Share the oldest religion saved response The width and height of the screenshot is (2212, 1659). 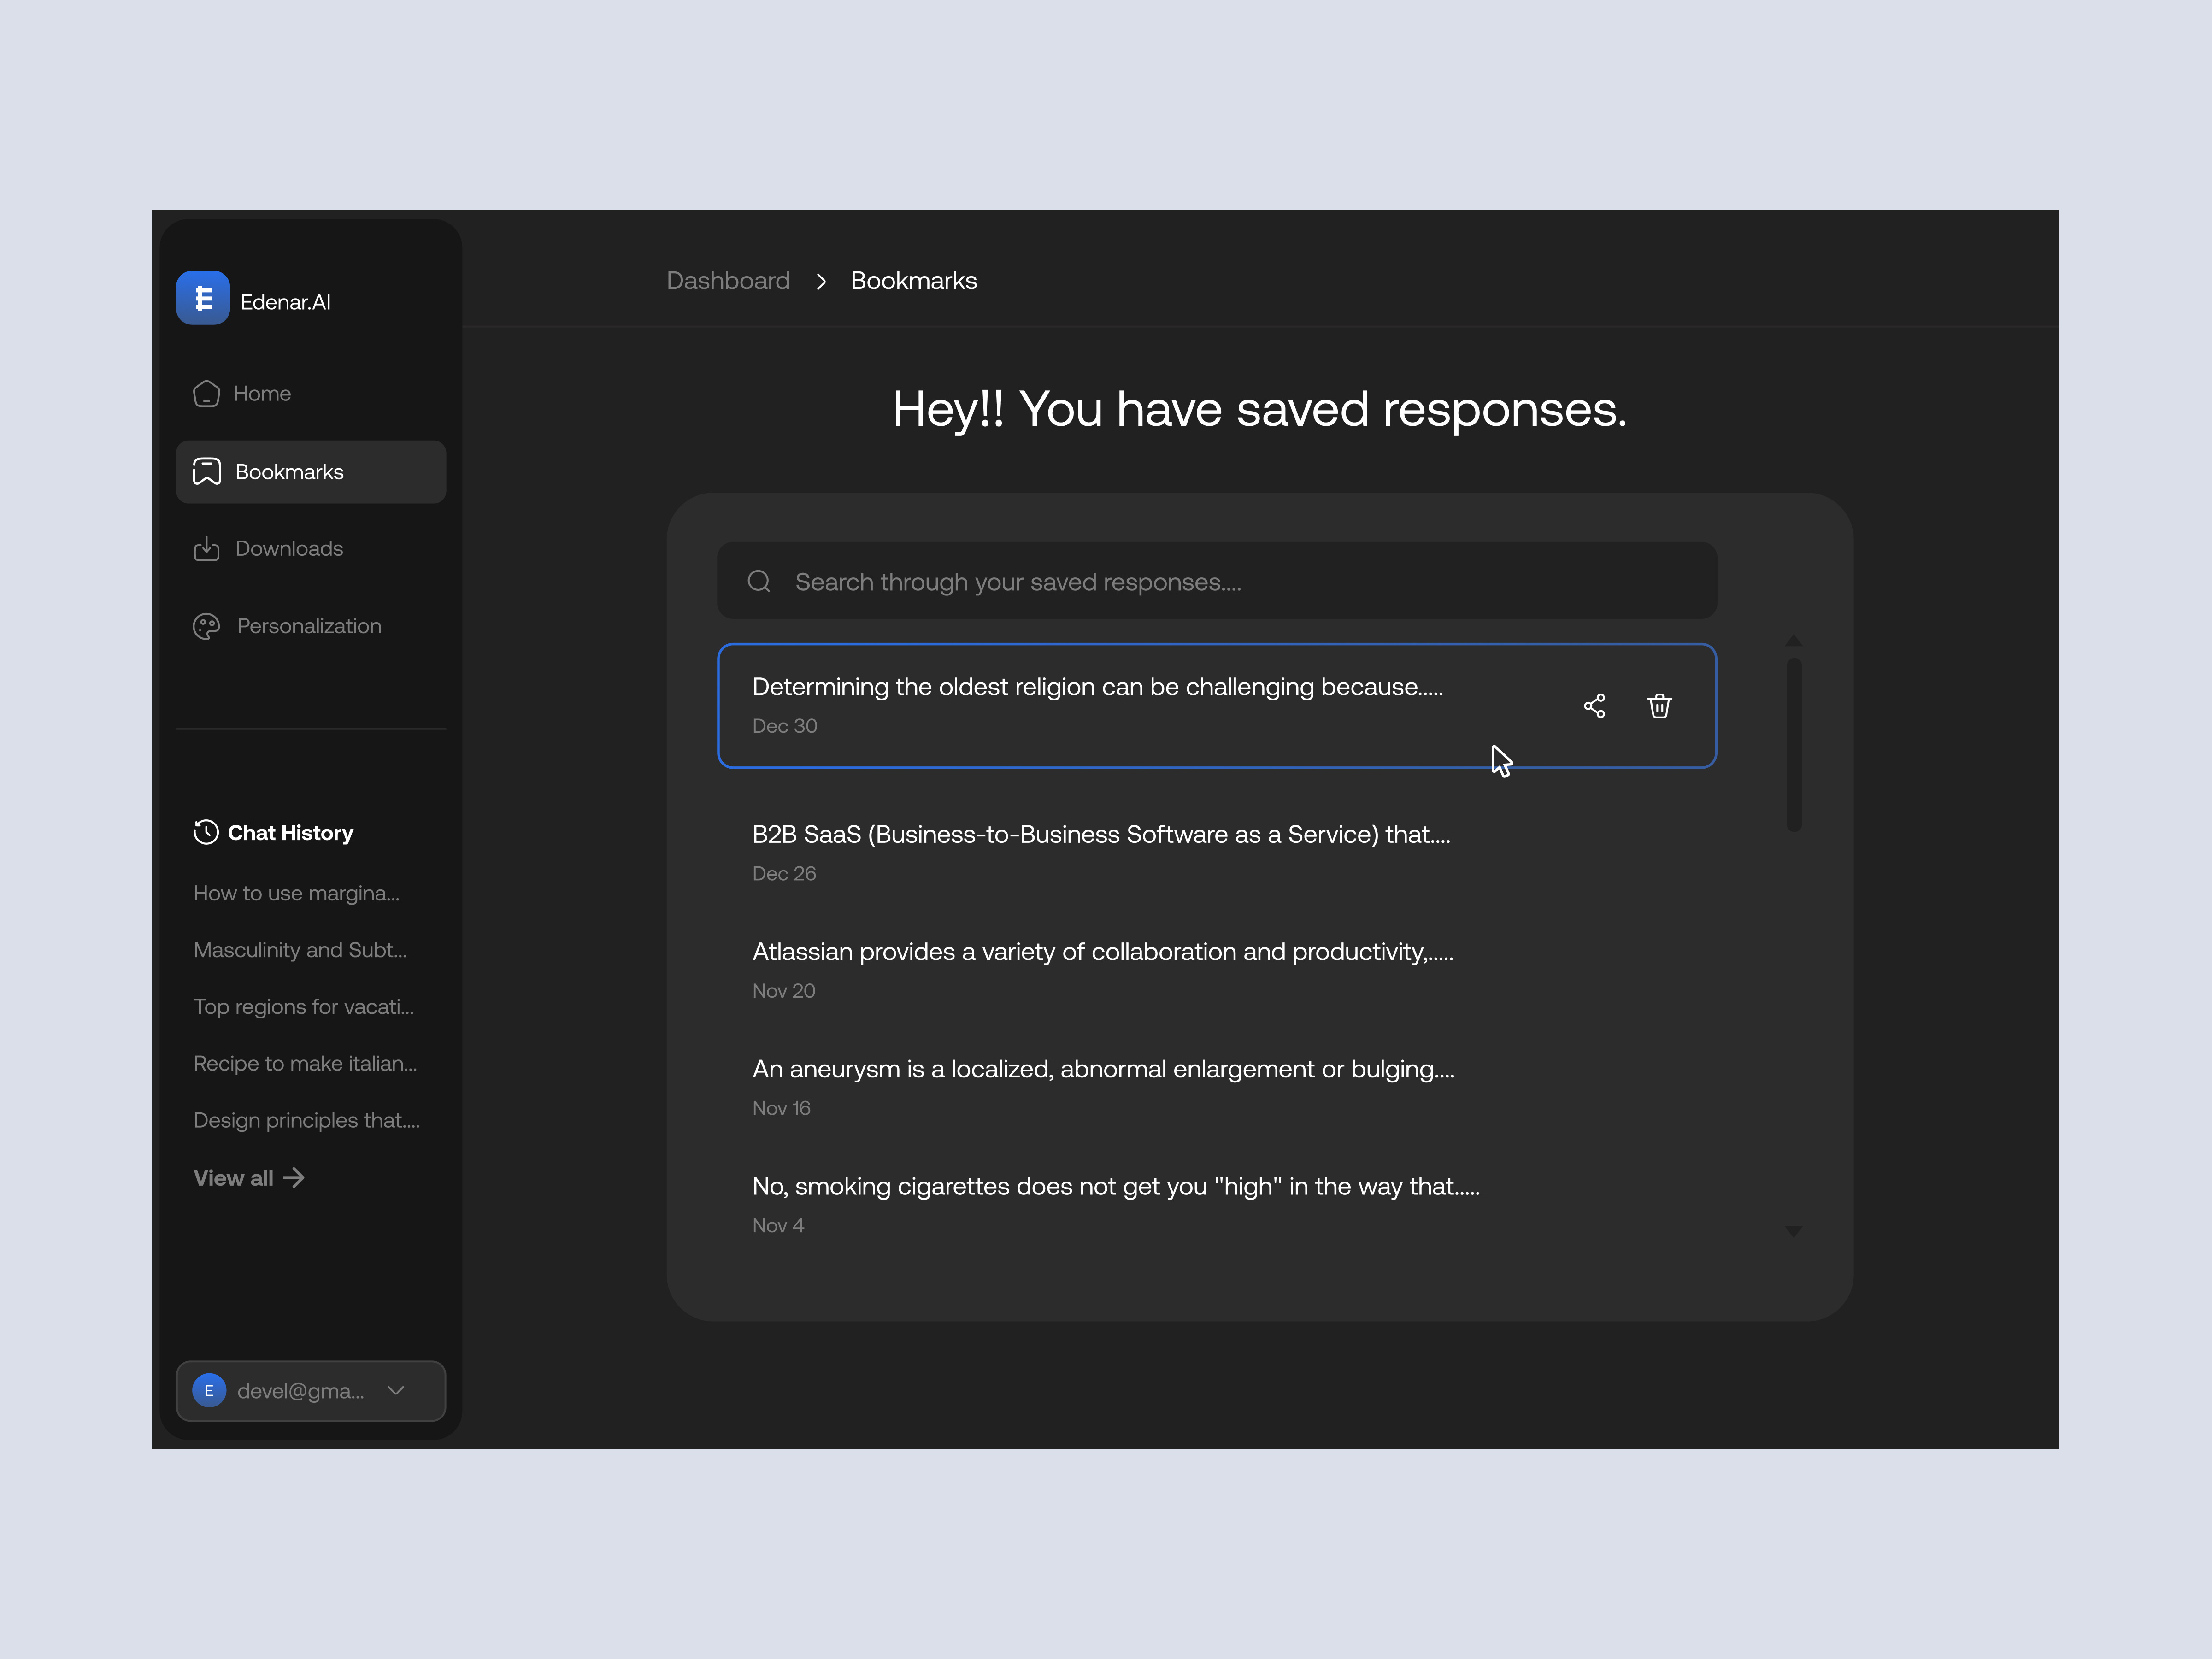point(1594,706)
